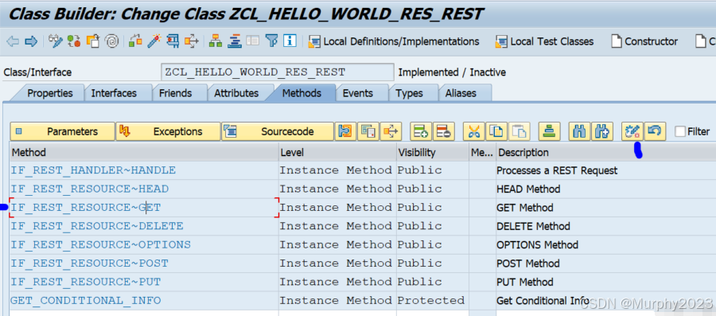
Task: Display the object list hierarchy icon
Action: coord(216,41)
